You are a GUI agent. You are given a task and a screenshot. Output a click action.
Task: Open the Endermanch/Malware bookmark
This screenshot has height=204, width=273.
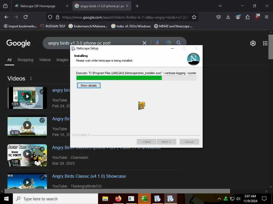pyautogui.click(x=88, y=26)
